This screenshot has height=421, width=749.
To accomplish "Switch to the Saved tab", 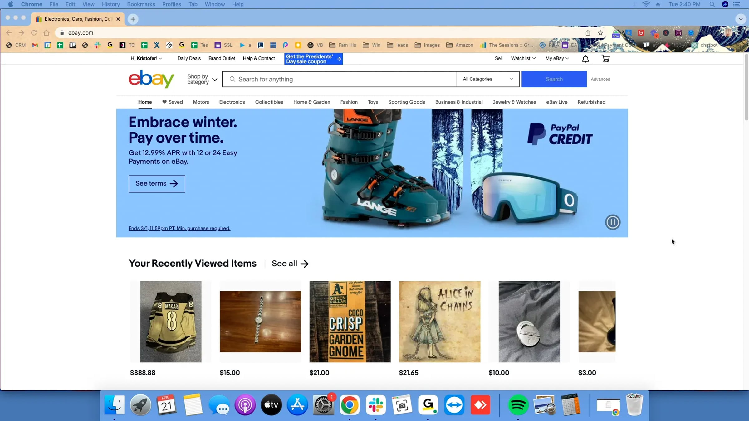I will (x=172, y=102).
